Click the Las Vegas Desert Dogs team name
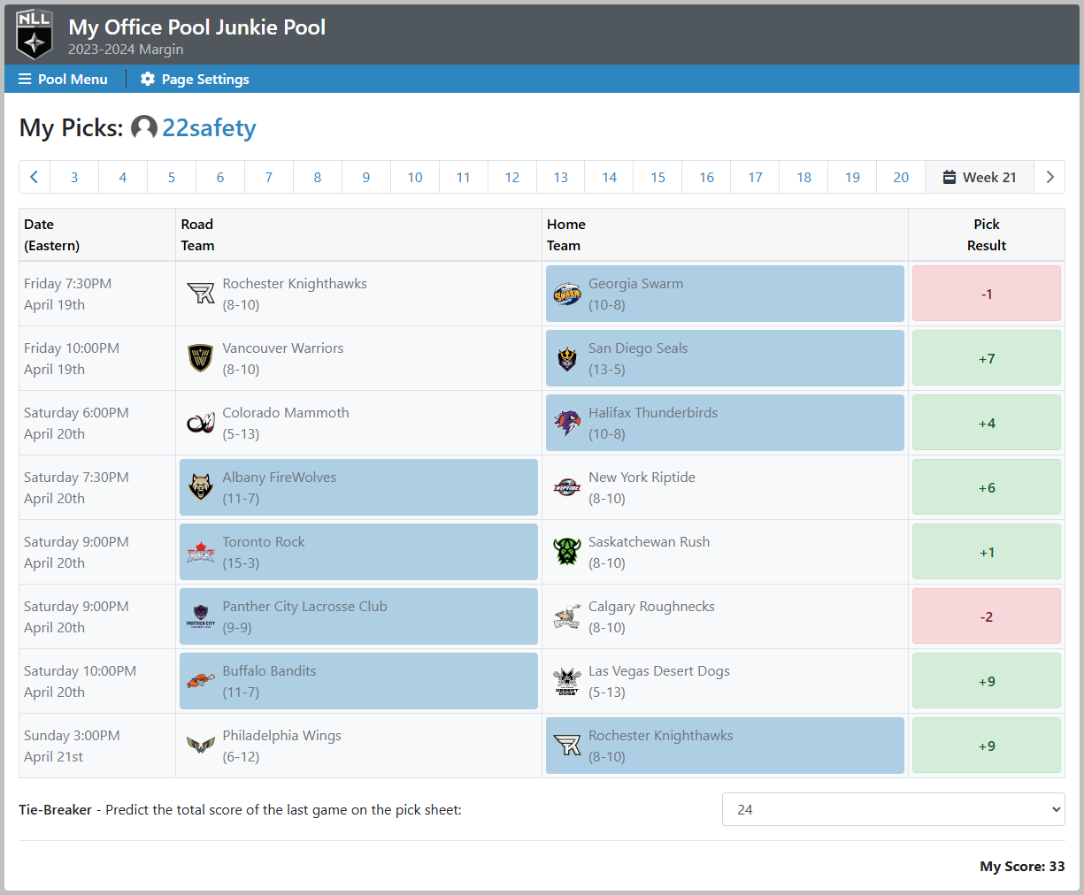The width and height of the screenshot is (1084, 895). click(659, 671)
